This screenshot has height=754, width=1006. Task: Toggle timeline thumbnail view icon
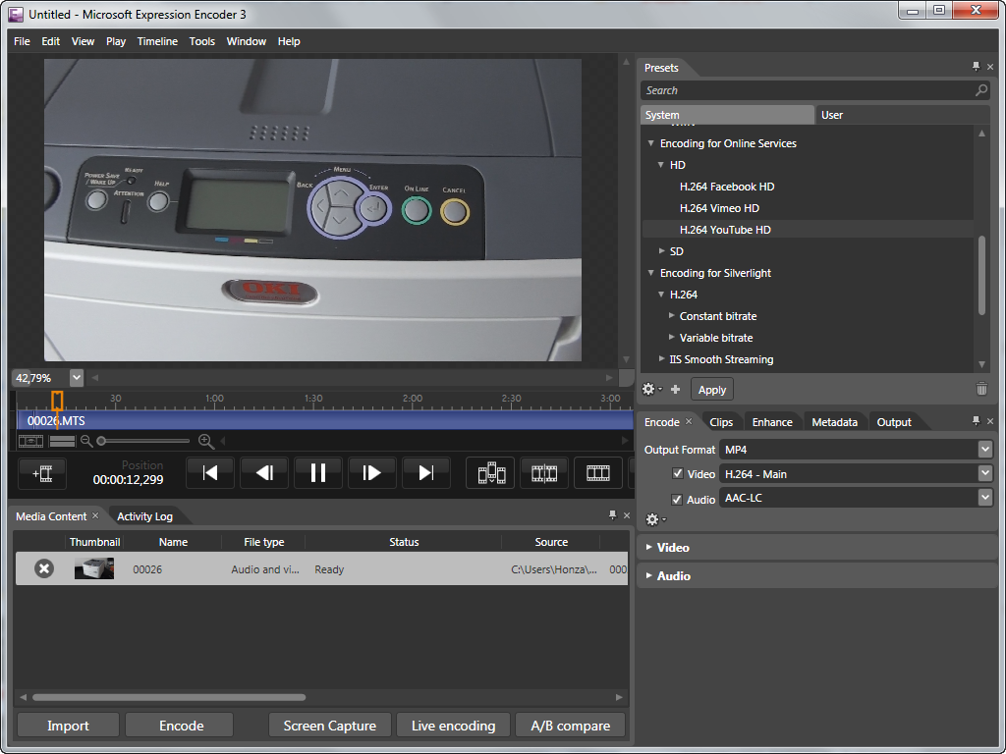tap(30, 441)
